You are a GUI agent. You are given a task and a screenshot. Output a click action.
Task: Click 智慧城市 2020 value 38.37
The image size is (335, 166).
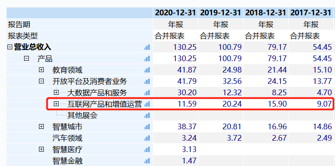point(187,127)
